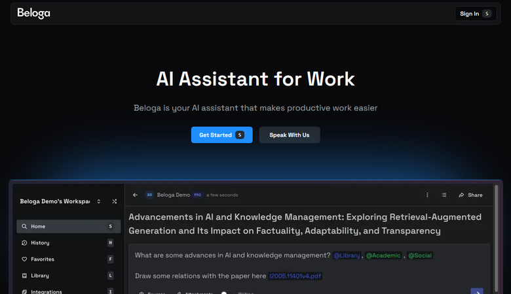
Task: Click the shuffle icon beside workspace name
Action: pyautogui.click(x=115, y=202)
